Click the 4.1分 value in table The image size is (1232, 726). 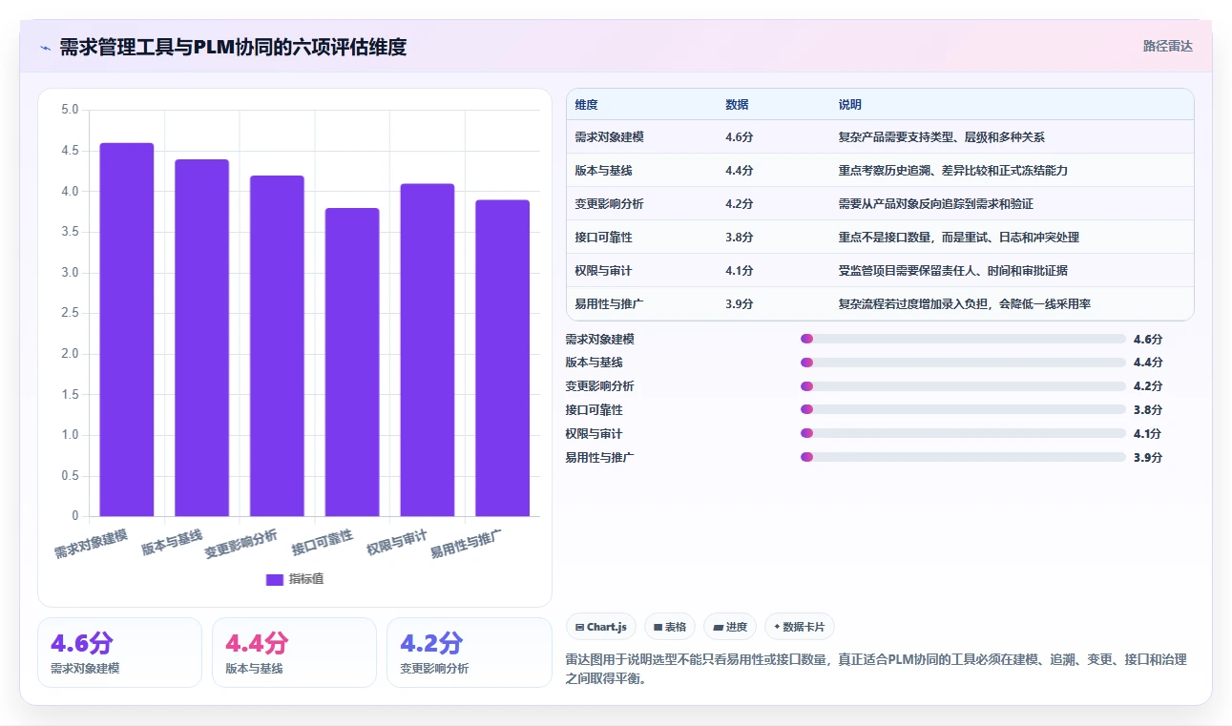tap(740, 271)
